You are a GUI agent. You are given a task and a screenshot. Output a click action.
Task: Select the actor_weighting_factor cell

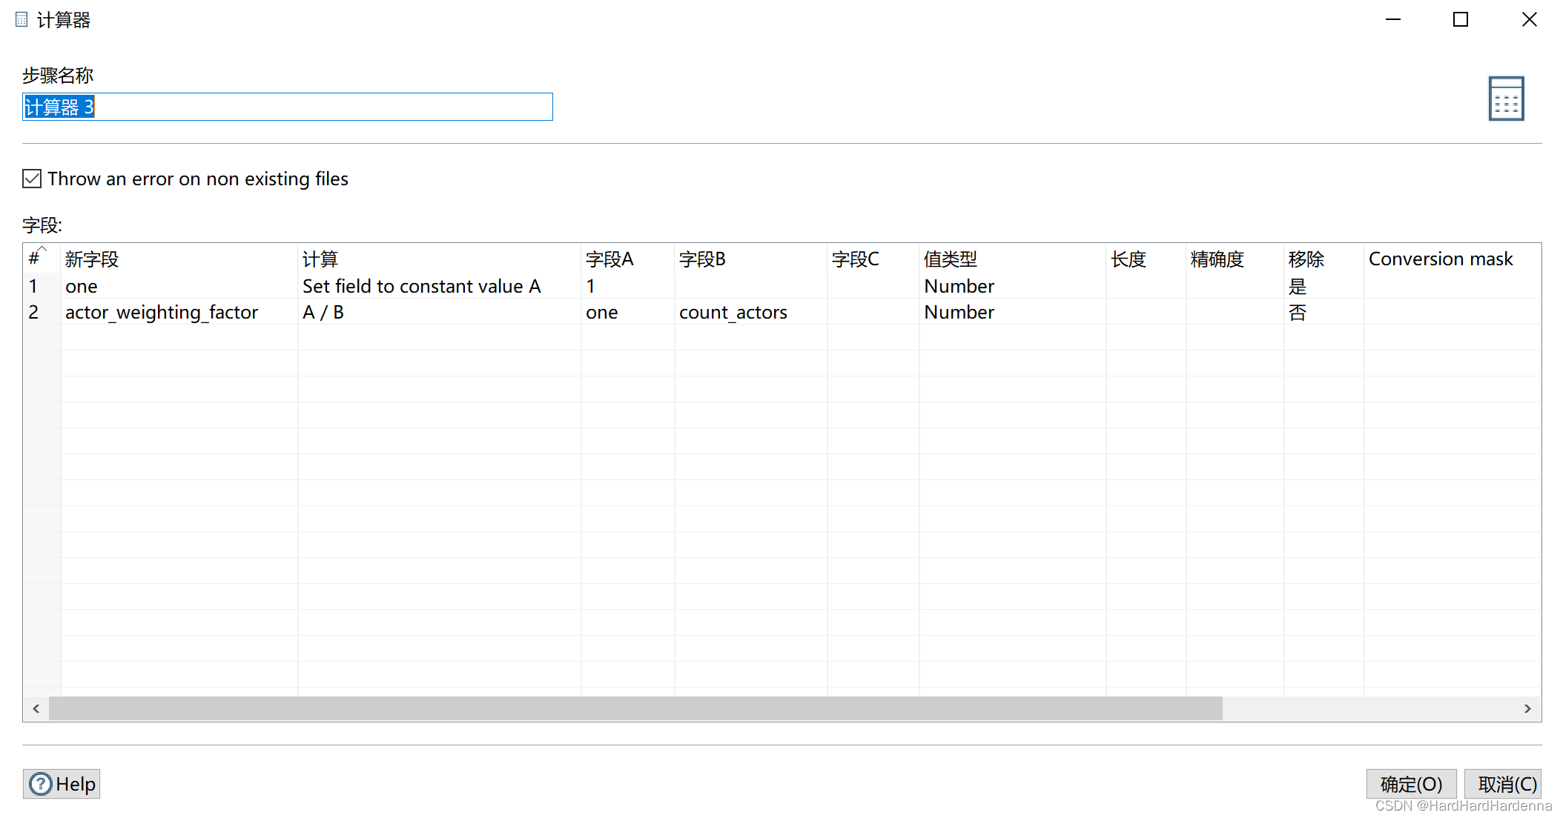tap(179, 312)
